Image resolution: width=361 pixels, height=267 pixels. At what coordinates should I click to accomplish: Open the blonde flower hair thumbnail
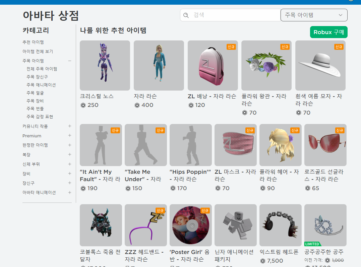281,145
